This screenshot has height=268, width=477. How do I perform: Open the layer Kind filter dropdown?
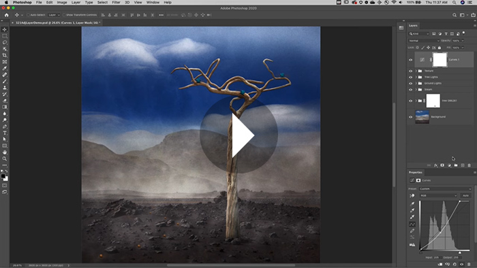[x=418, y=34]
